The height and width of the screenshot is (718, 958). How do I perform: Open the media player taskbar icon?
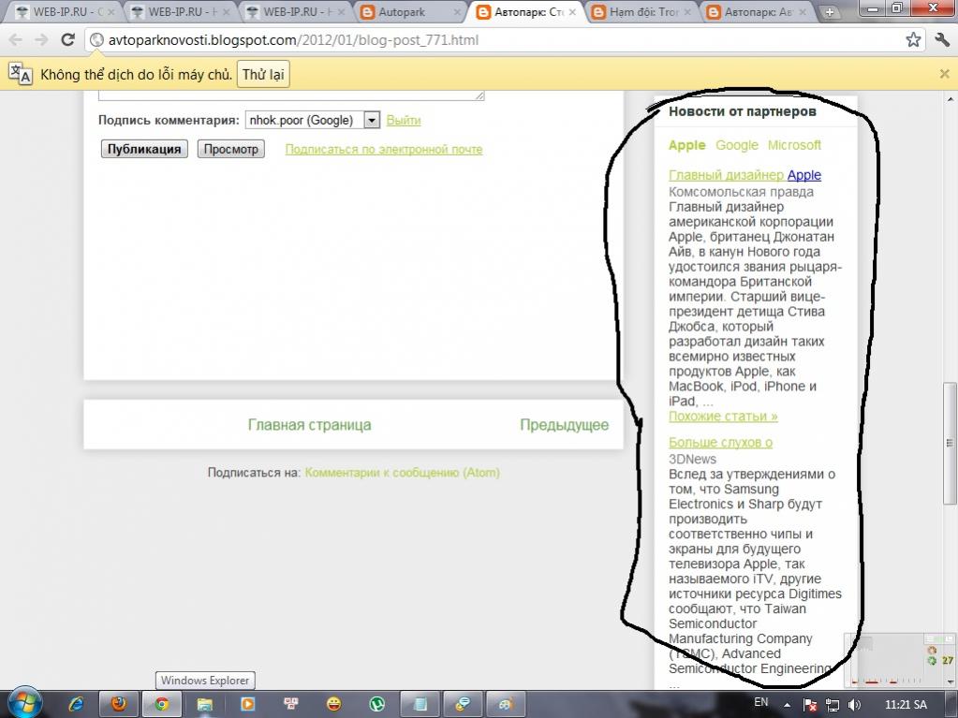click(247, 704)
